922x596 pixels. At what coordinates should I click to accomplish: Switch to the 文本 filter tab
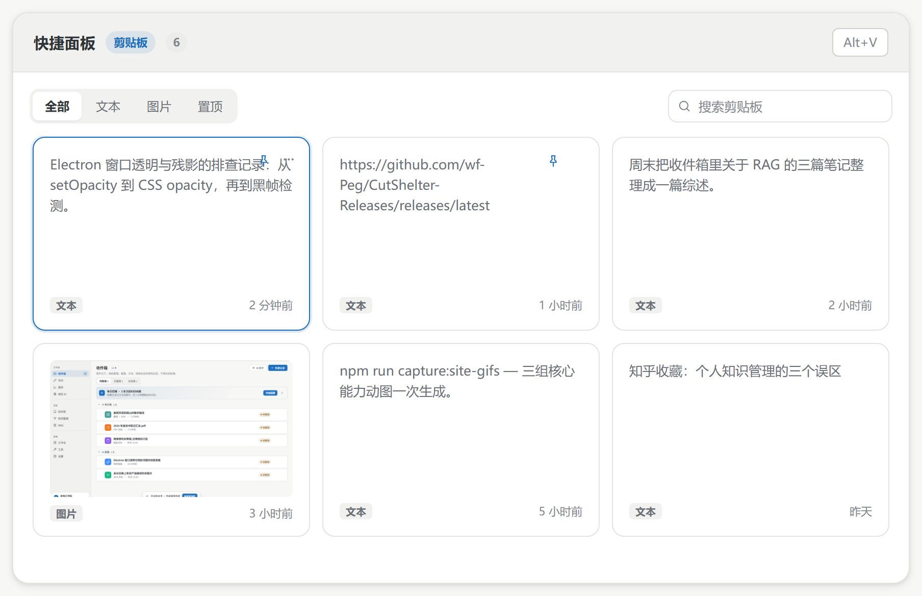108,106
